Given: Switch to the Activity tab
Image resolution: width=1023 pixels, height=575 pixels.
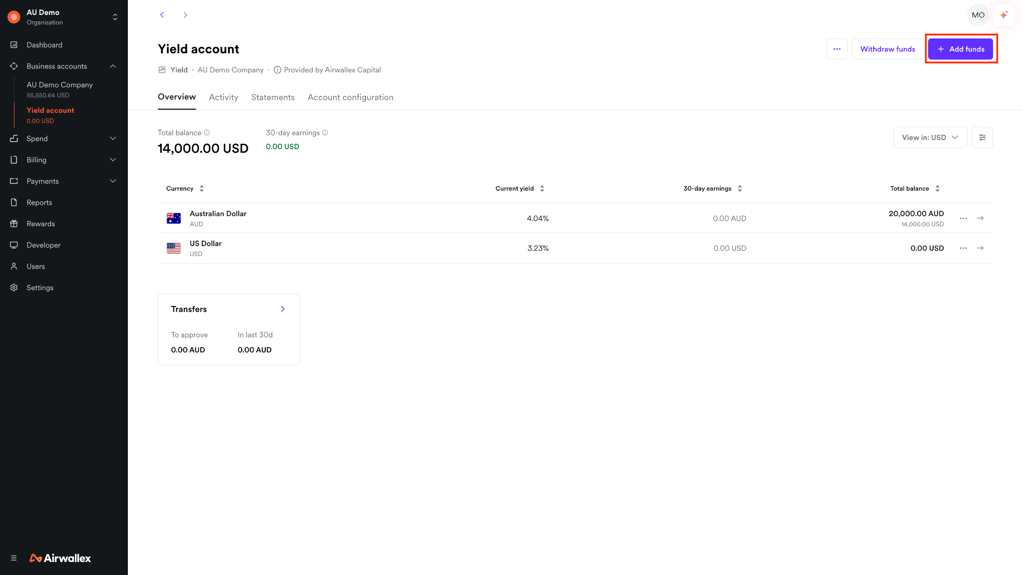Looking at the screenshot, I should click(223, 97).
